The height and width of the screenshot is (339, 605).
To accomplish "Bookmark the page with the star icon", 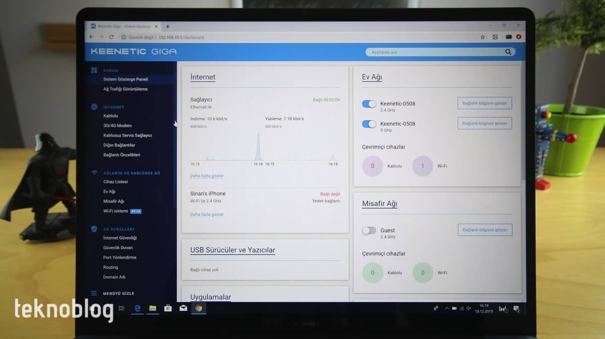I will coord(482,37).
